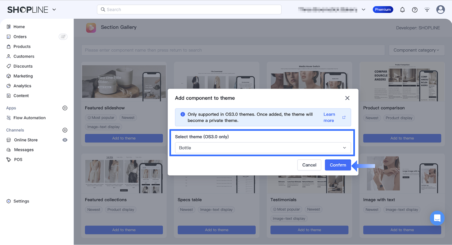This screenshot has height=245, width=452.
Task: Open the Component category dropdown
Action: click(x=417, y=50)
